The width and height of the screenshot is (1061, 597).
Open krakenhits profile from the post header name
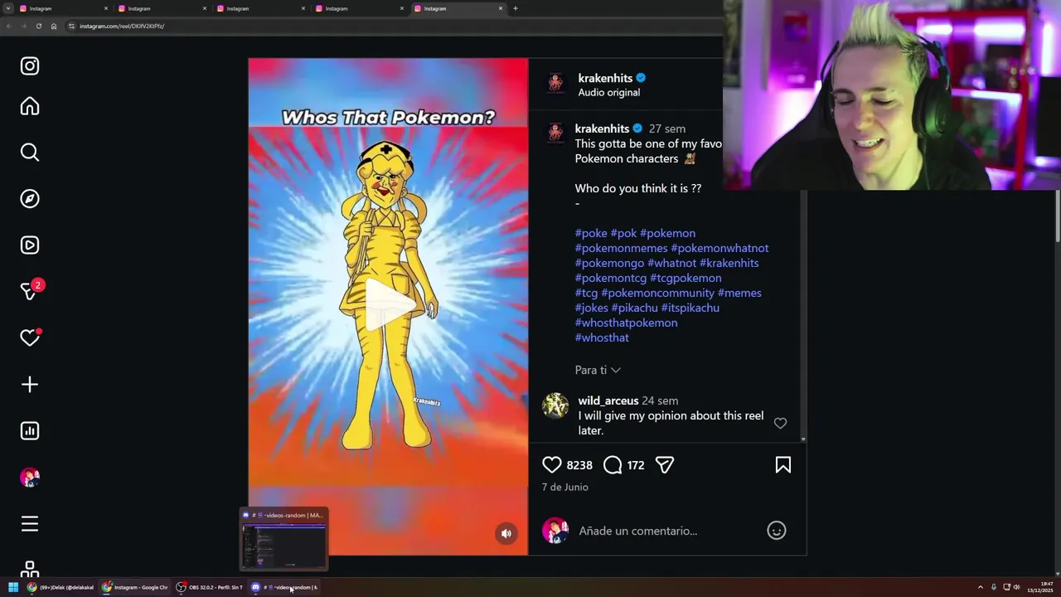click(605, 78)
